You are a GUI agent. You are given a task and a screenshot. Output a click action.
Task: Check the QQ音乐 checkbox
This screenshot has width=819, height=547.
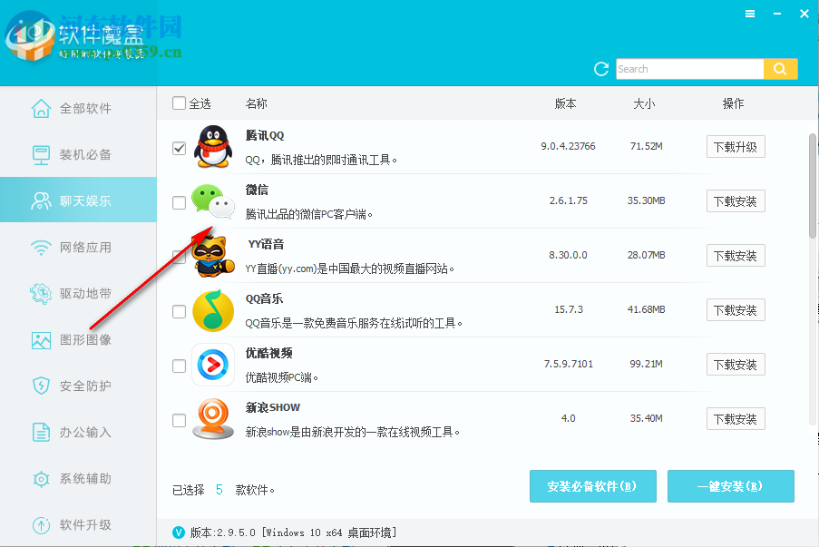[179, 310]
